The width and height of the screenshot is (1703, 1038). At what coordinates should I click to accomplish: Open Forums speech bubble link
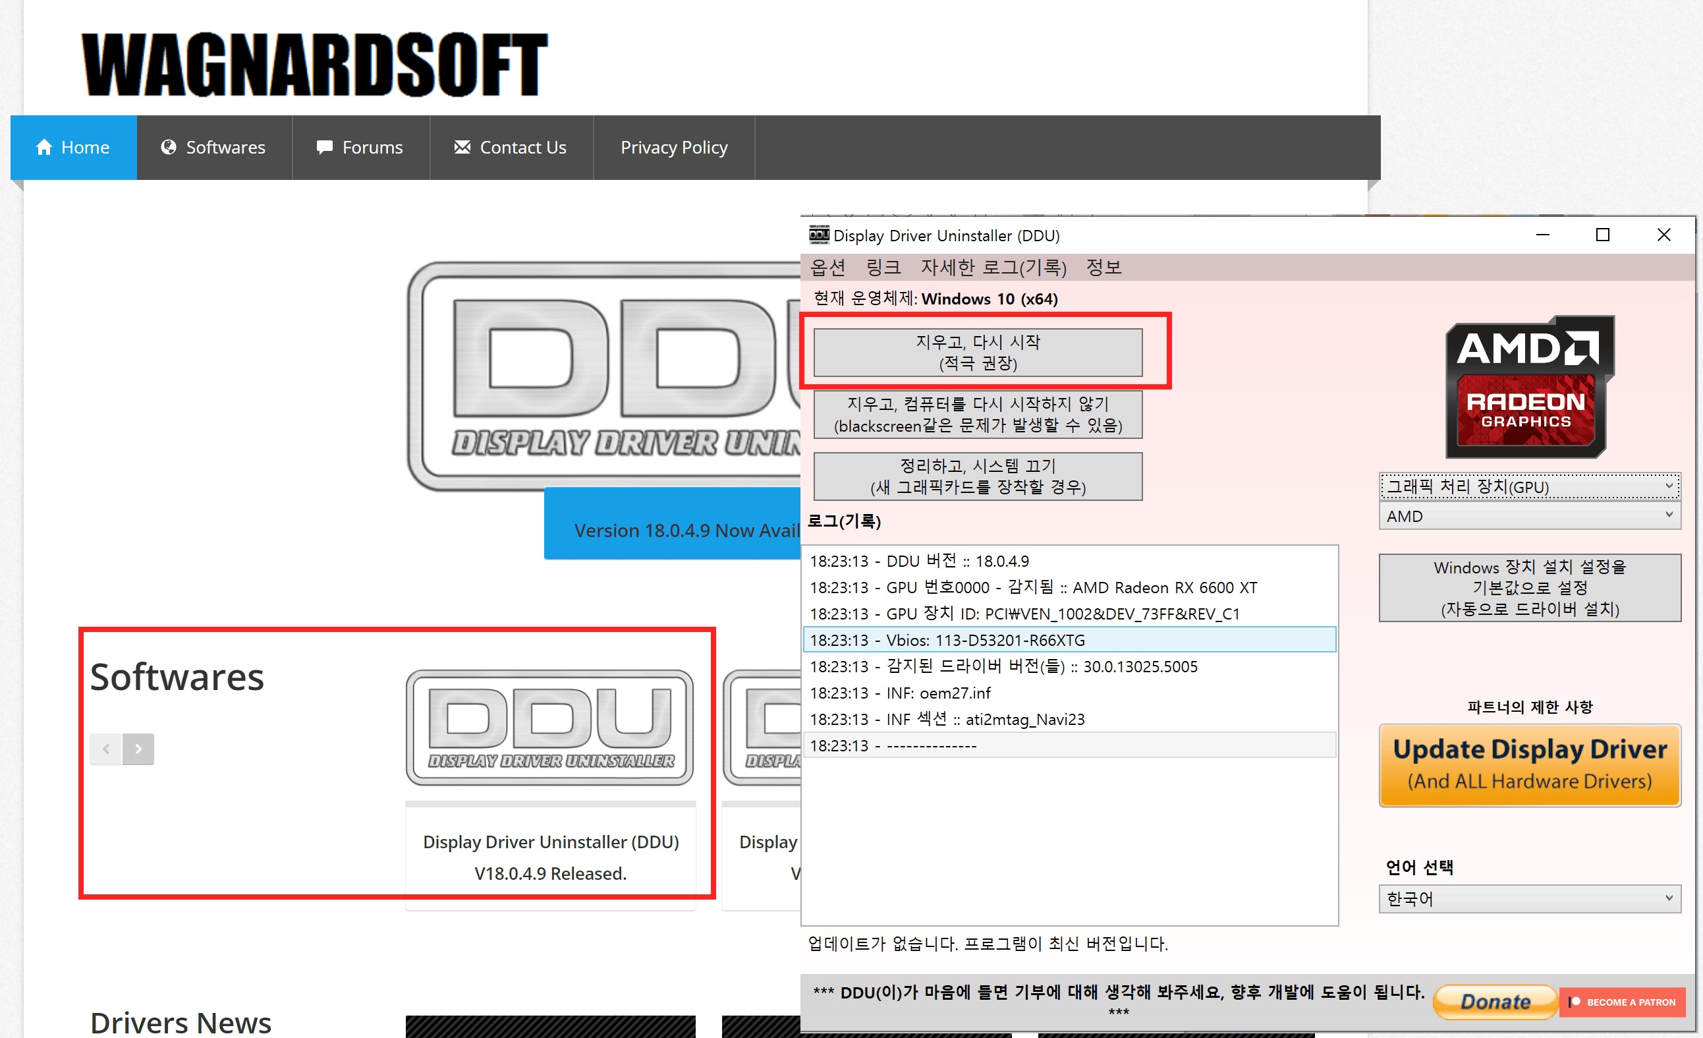pos(324,148)
